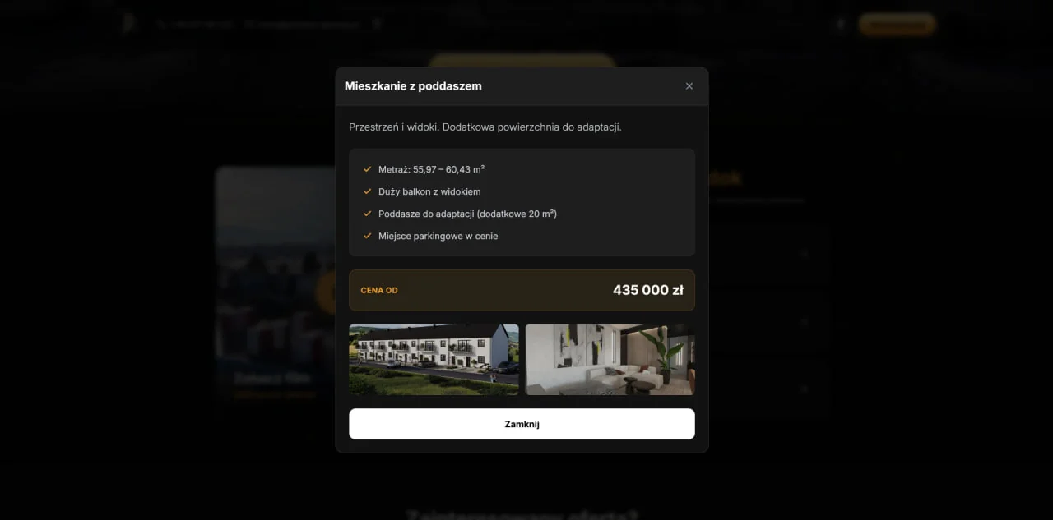Screen dimensions: 1053x520
Task: Expand the top background card via its chevron
Action: coord(805,253)
